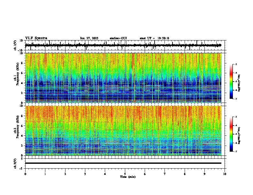Click the ch.1 spectrogram color scale bar
The image size is (253, 195).
231,82
